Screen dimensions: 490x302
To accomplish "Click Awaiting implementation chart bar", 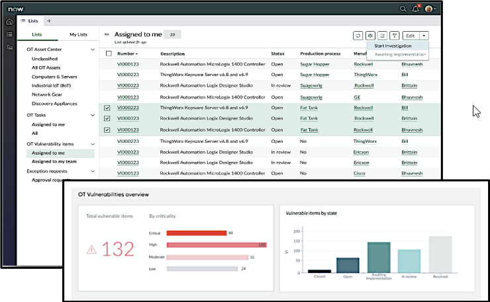I will tap(379, 258).
